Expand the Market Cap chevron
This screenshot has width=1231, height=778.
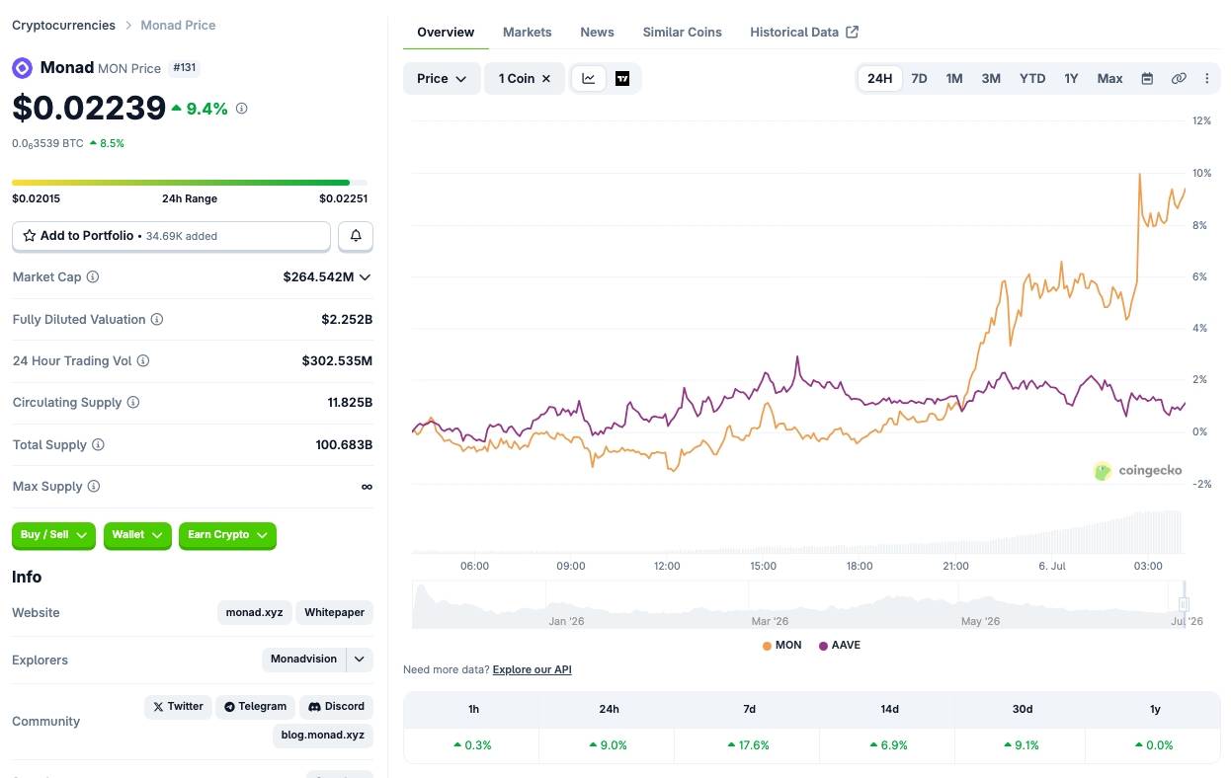click(x=366, y=277)
